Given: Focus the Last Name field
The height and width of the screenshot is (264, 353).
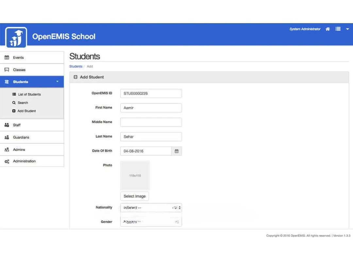Looking at the screenshot, I should [151, 137].
